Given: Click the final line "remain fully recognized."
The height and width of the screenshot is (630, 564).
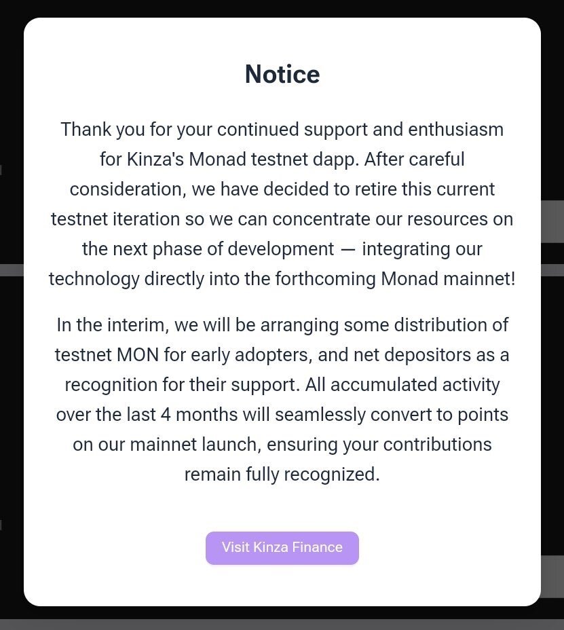Looking at the screenshot, I should click(x=282, y=474).
